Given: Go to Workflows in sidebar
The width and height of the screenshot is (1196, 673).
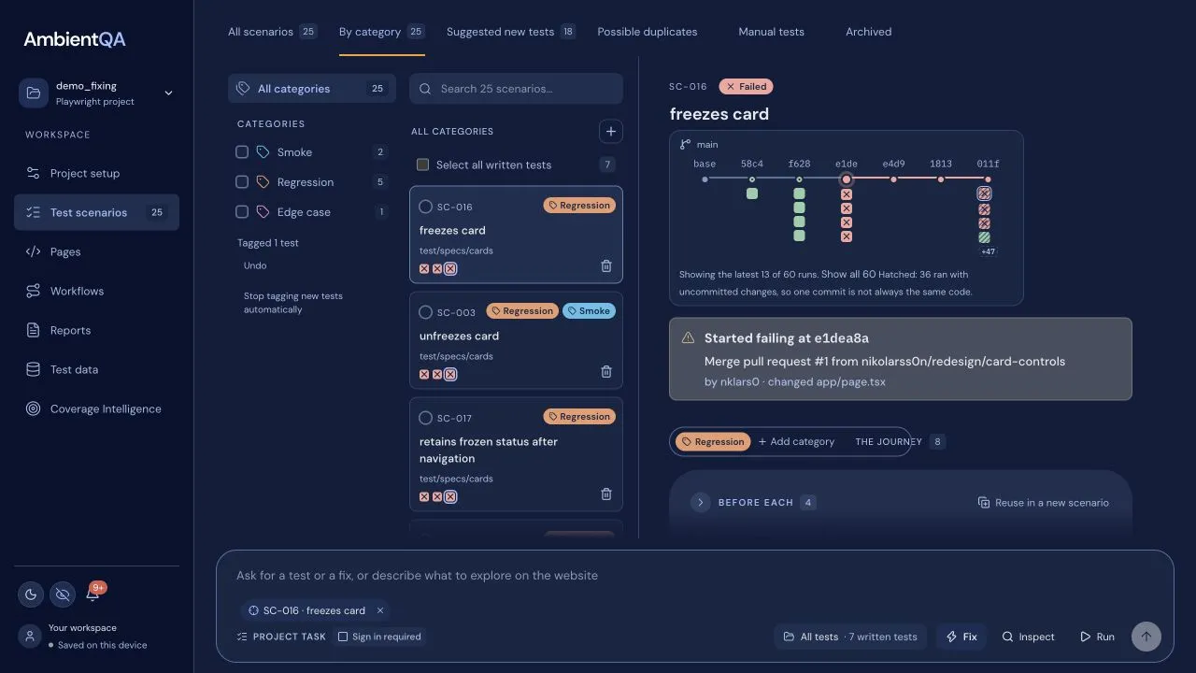Looking at the screenshot, I should (96, 291).
